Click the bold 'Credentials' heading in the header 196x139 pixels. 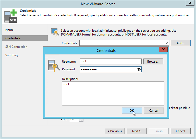pyautogui.click(x=28, y=11)
